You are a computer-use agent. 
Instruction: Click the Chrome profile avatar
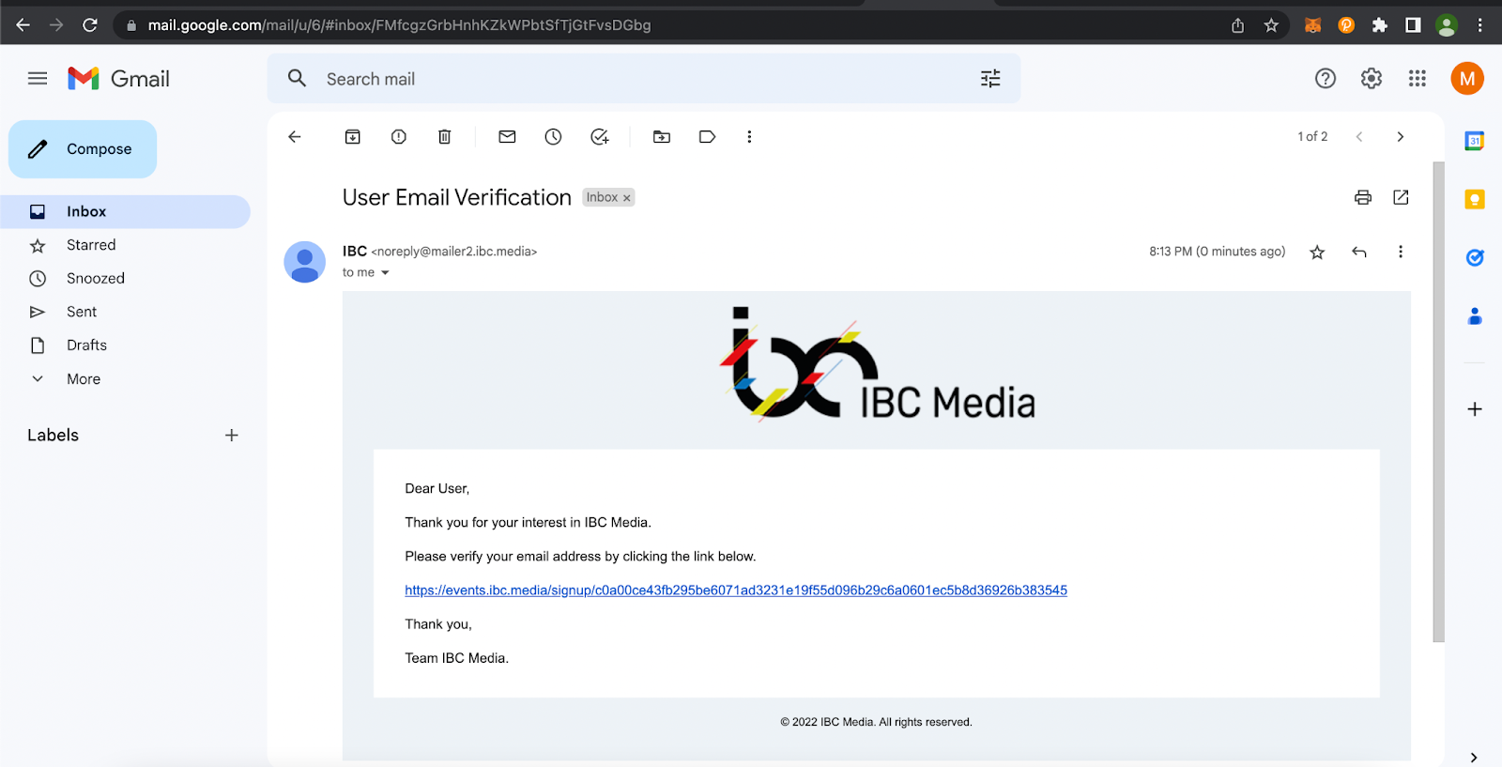pos(1447,25)
